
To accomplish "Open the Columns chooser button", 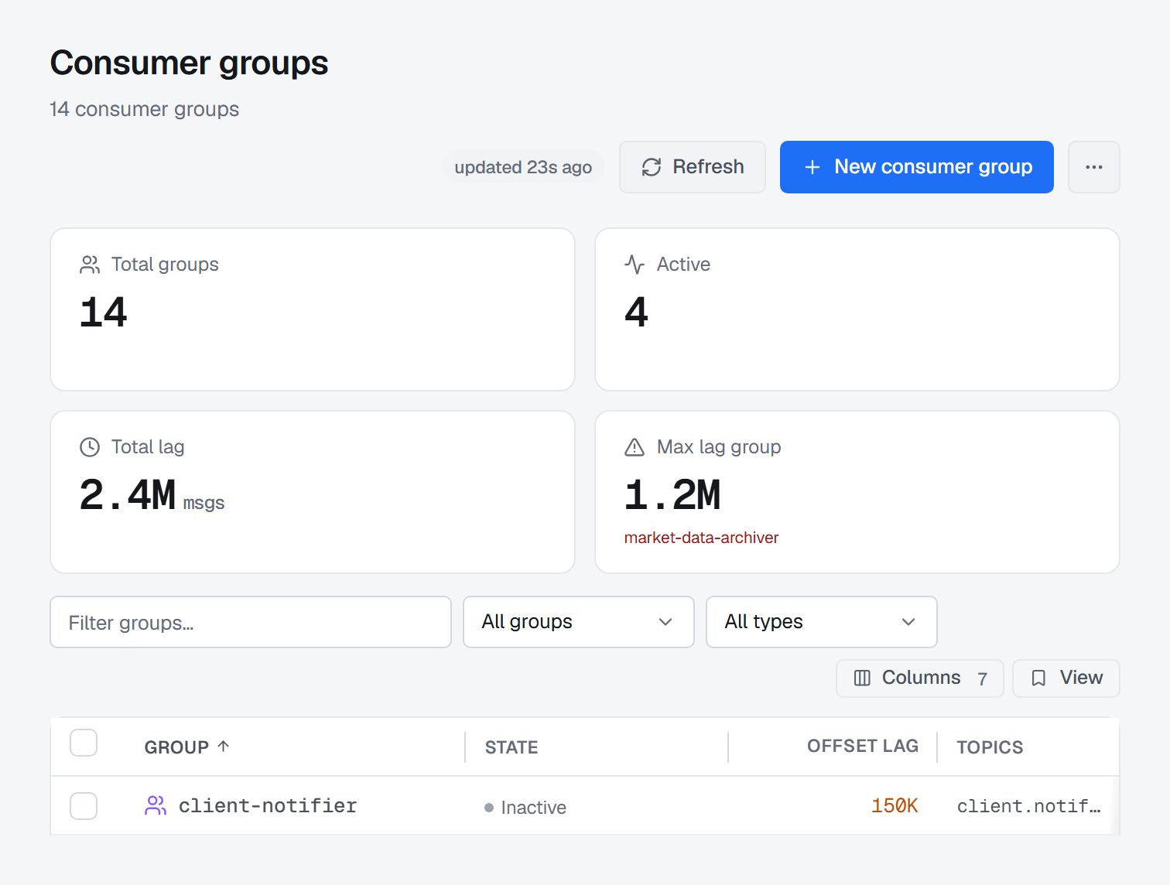I will [x=919, y=678].
